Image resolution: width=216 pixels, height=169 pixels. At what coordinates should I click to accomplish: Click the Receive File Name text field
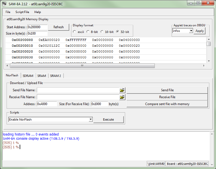78,97
